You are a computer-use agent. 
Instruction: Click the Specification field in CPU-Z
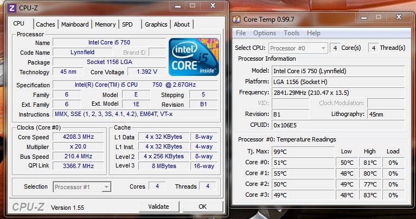[x=135, y=85]
